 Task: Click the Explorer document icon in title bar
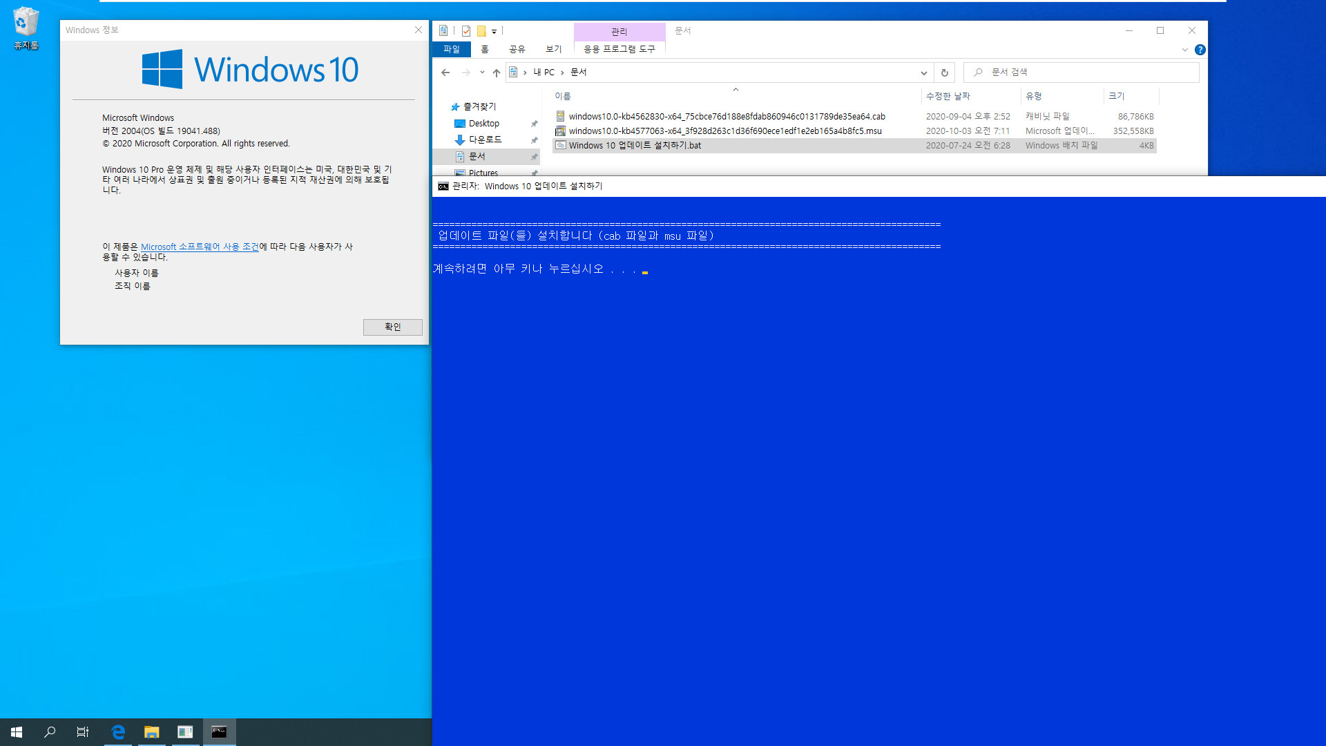click(443, 30)
